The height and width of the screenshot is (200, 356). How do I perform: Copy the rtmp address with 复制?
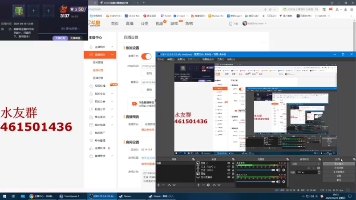click(x=149, y=73)
